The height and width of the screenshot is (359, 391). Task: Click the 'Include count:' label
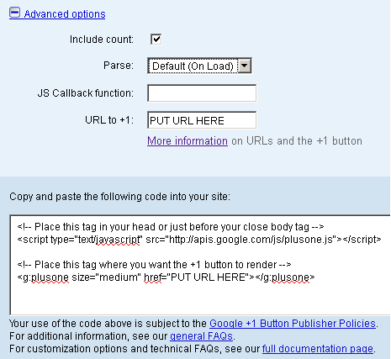tap(102, 40)
